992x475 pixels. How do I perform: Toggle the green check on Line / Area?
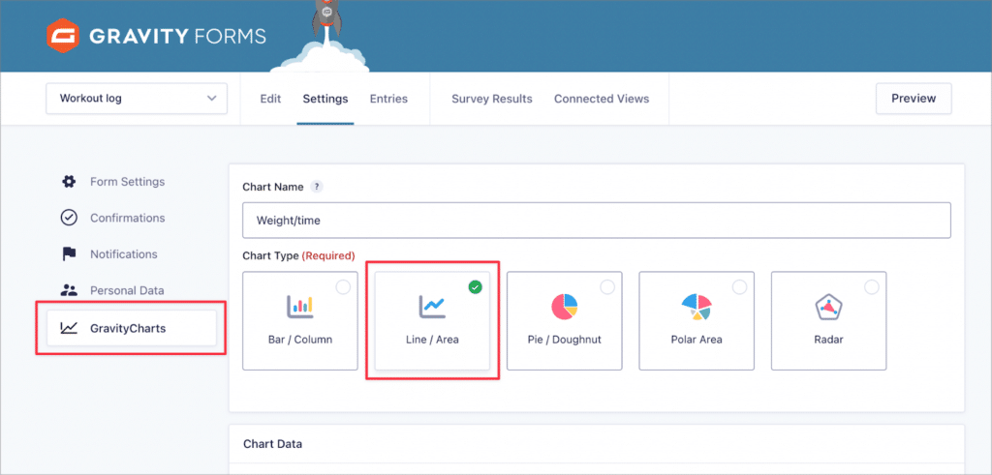click(475, 287)
